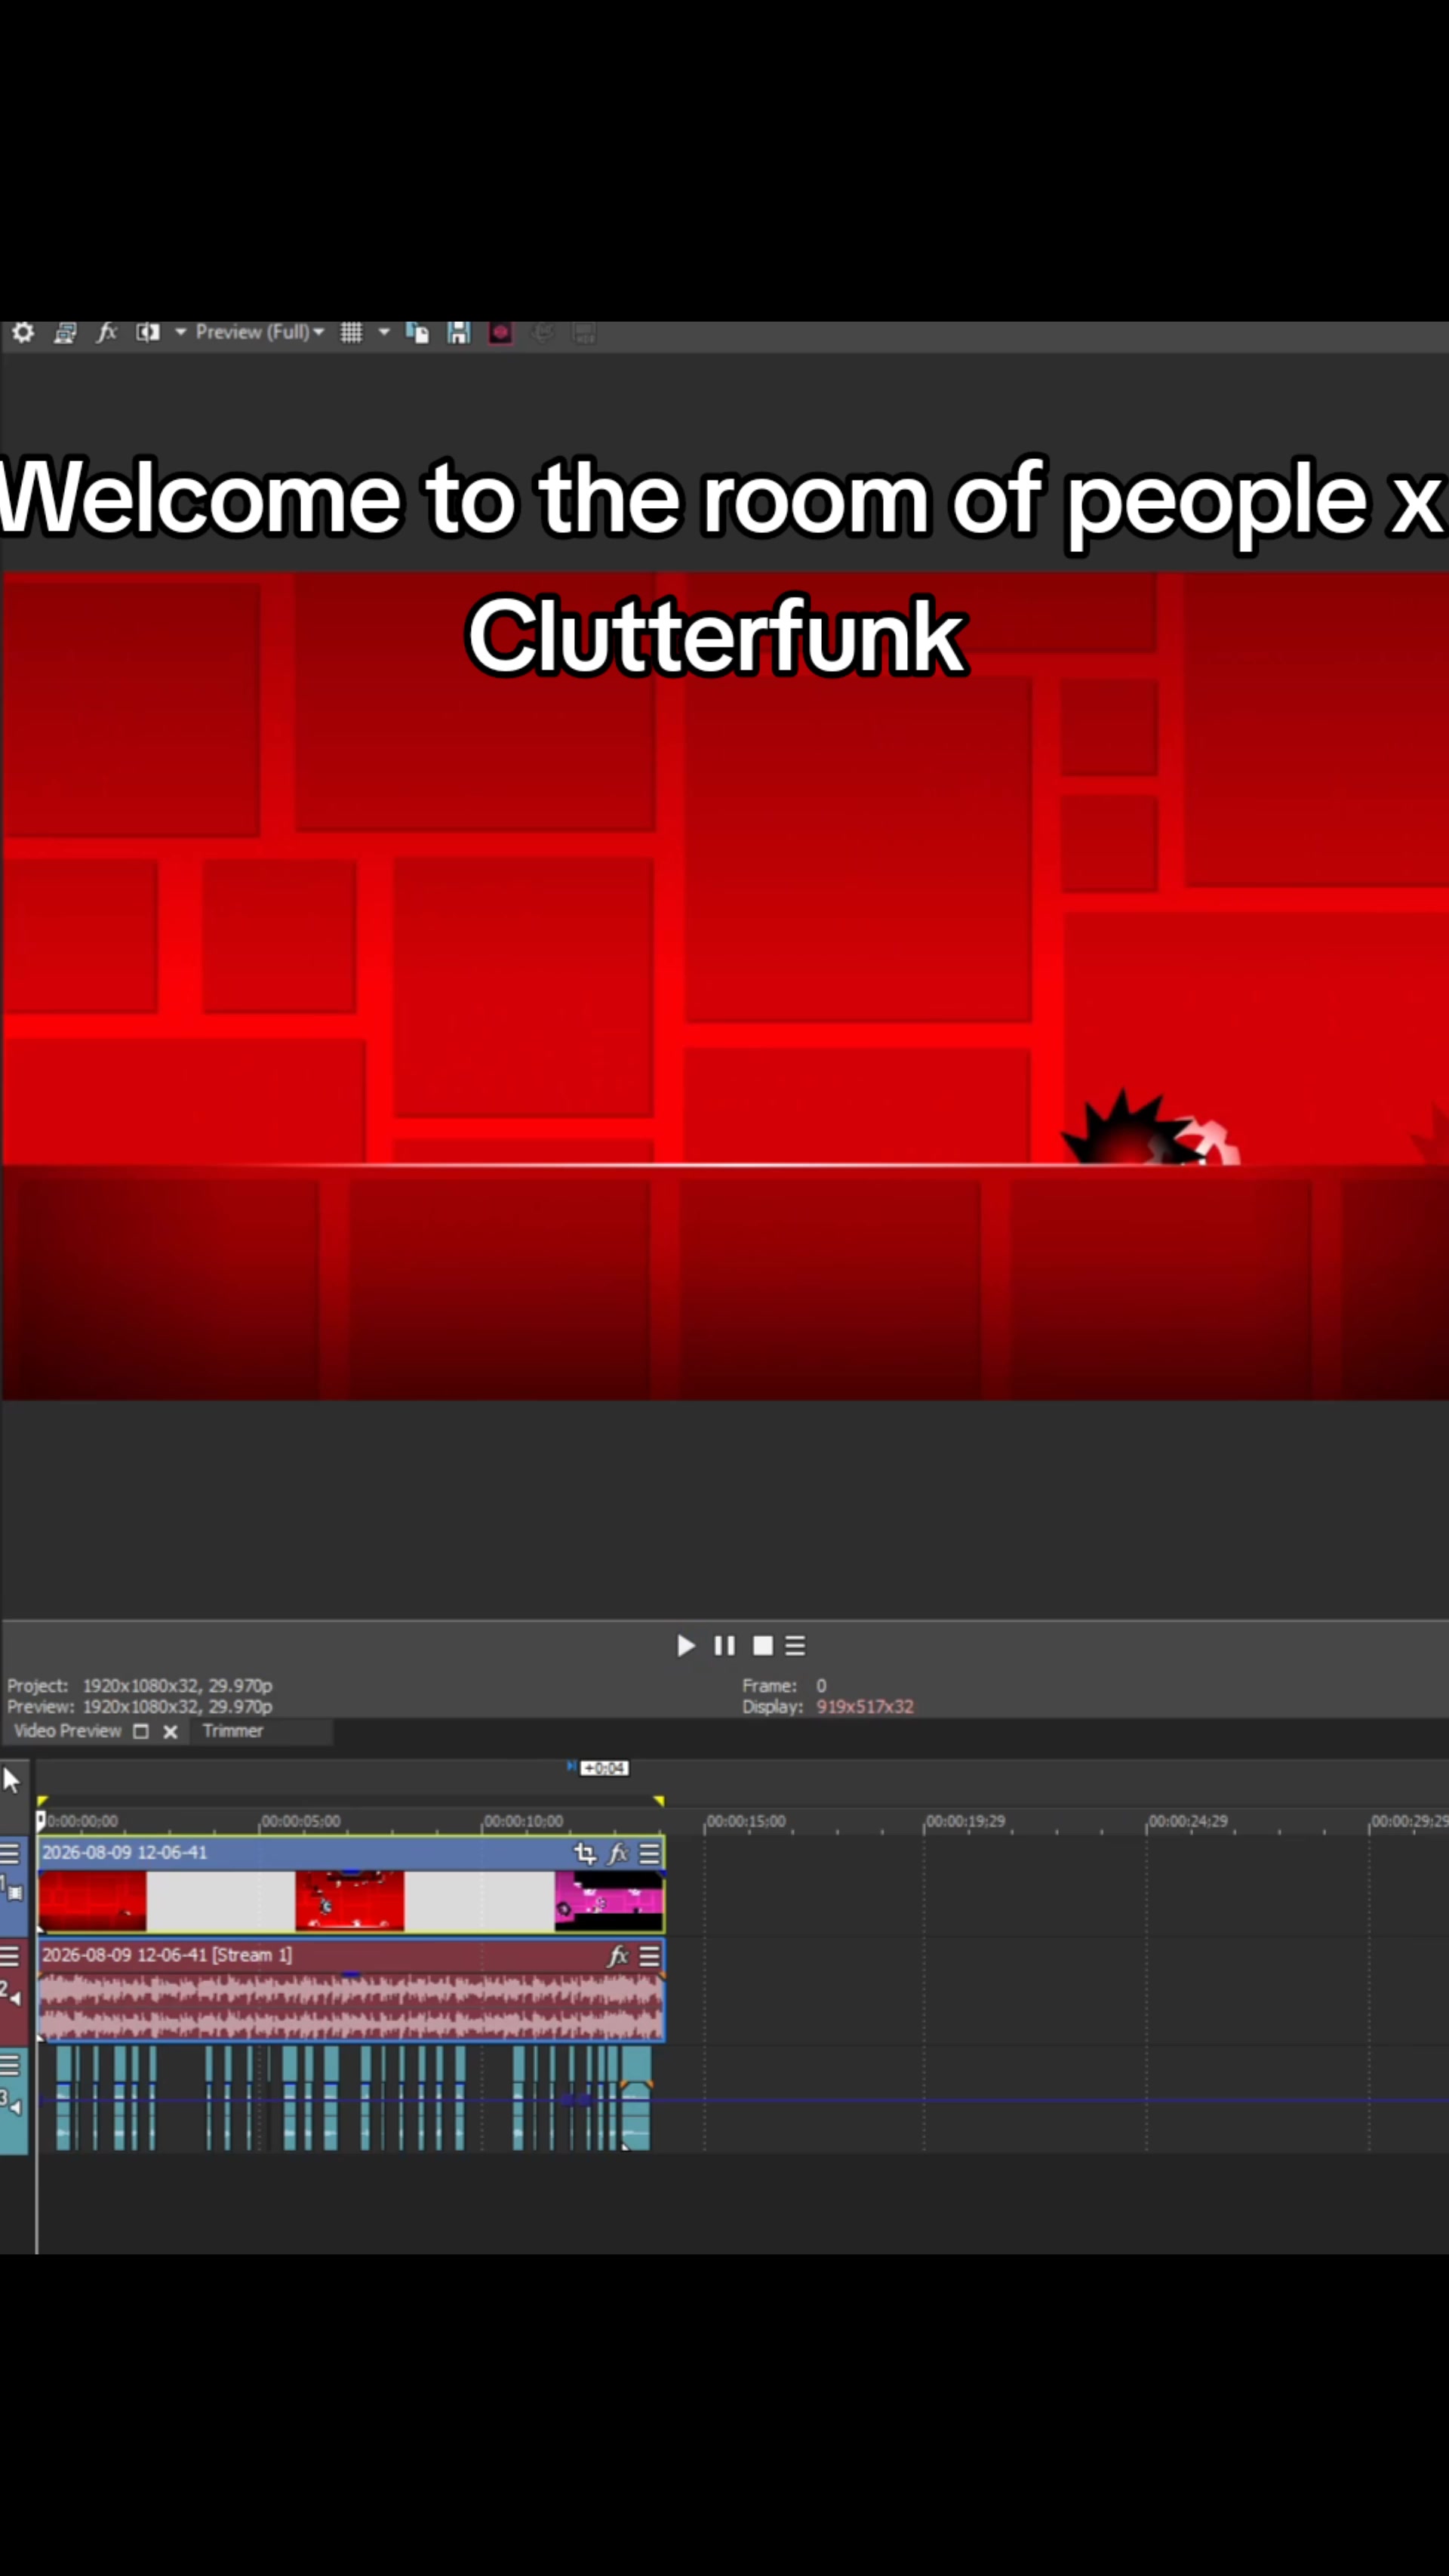1449x2576 pixels.
Task: Click the Frame 0 readout
Action: click(784, 1686)
